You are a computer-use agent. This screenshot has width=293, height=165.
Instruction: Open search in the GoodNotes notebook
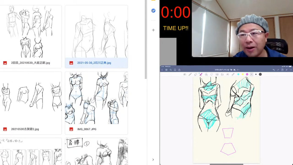click(x=171, y=70)
